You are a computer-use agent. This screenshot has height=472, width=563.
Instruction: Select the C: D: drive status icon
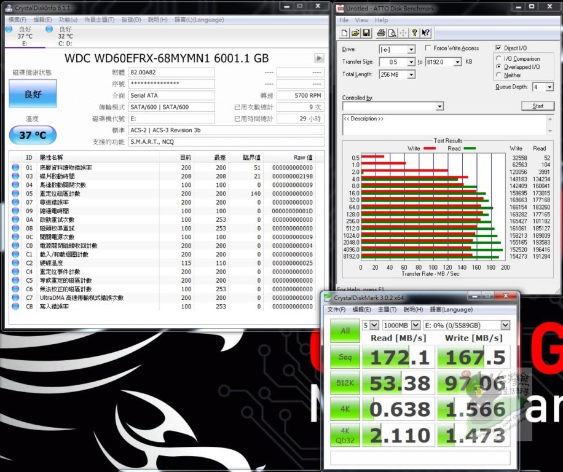(49, 29)
